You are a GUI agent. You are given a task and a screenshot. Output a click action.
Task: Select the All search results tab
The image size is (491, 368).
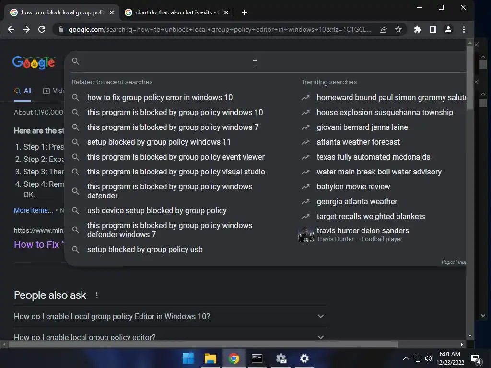(x=23, y=91)
